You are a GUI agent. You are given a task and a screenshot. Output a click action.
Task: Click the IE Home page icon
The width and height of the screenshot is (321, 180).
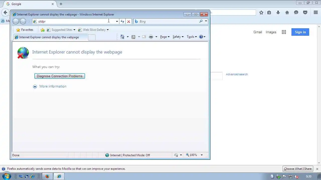click(122, 37)
